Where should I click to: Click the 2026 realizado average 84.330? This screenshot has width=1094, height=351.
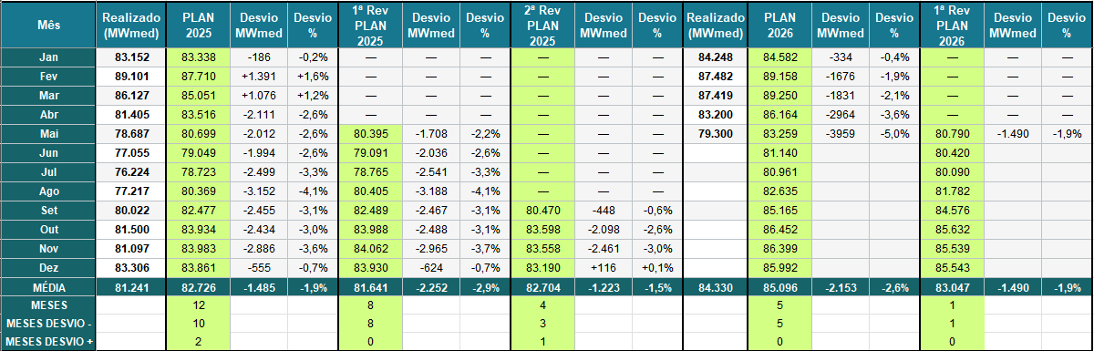coord(716,287)
